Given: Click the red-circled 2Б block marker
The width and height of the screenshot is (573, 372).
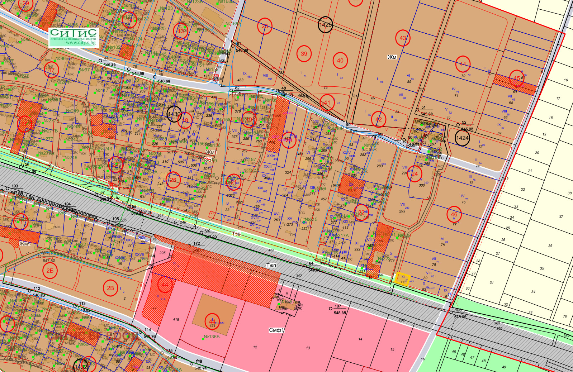Looking at the screenshot, I should (50, 271).
